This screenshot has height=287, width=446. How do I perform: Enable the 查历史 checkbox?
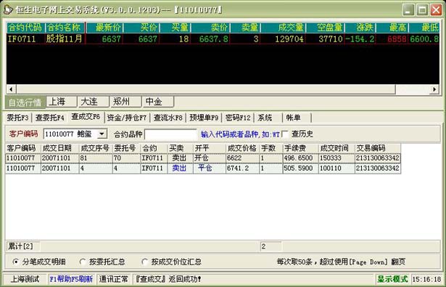(x=285, y=134)
